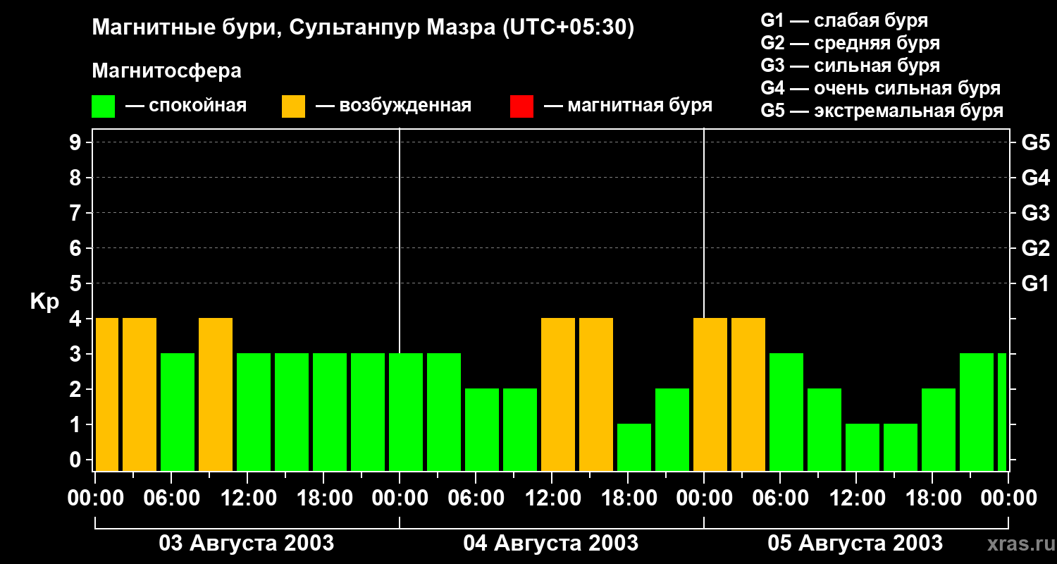Screen dimensions: 1057x564
Task: Click the y-axis value 9
Action: click(77, 142)
